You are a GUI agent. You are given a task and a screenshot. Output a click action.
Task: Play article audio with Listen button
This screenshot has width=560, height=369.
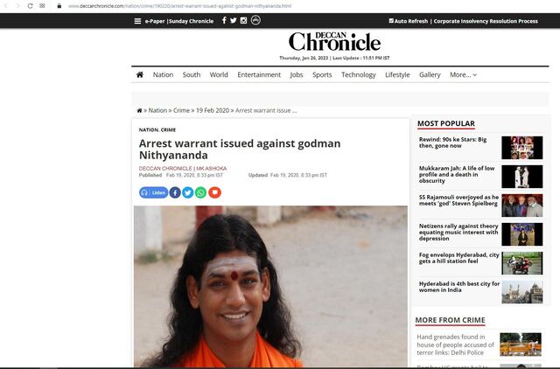coord(154,192)
